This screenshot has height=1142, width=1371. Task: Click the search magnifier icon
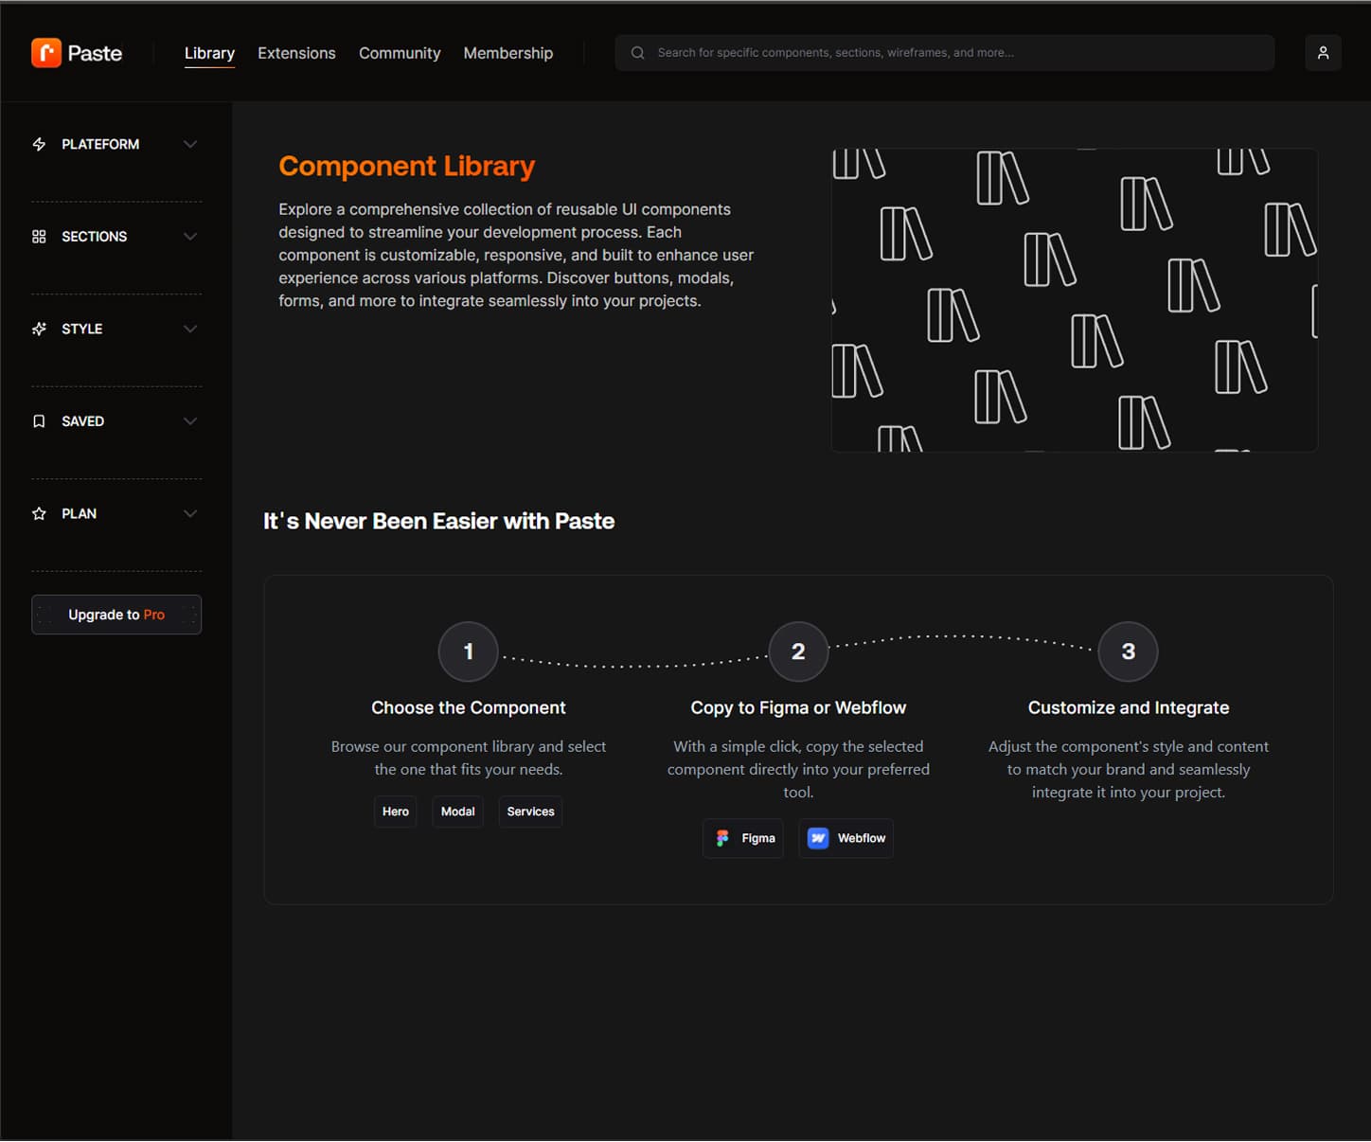(638, 53)
